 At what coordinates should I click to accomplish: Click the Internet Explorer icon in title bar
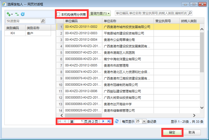click(4, 4)
